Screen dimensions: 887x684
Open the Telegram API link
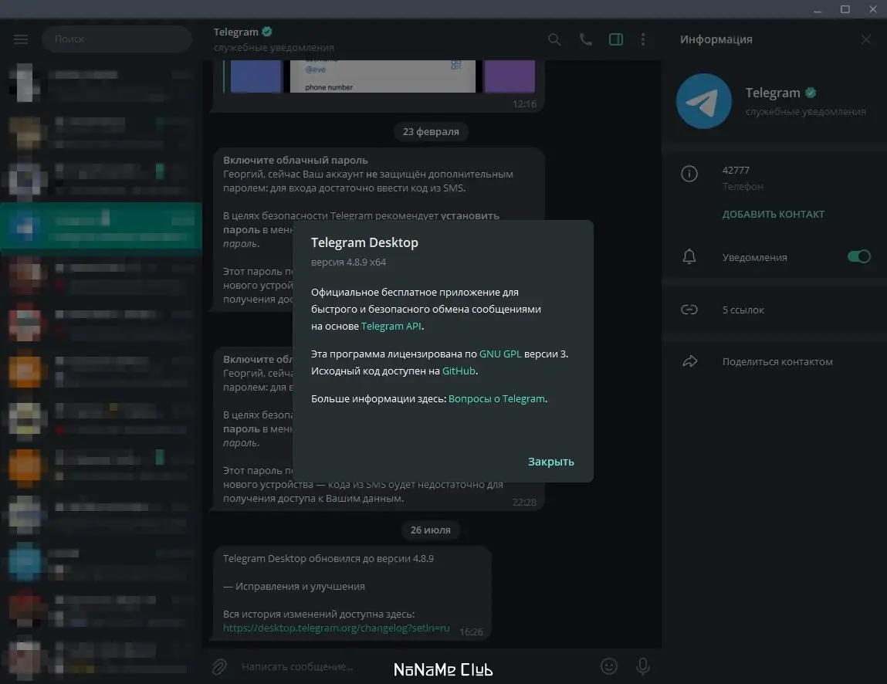tap(391, 326)
